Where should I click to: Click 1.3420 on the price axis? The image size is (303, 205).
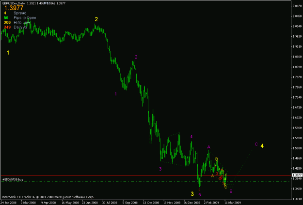tap(296, 189)
